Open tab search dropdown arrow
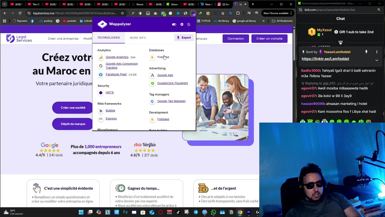 (4, 4)
